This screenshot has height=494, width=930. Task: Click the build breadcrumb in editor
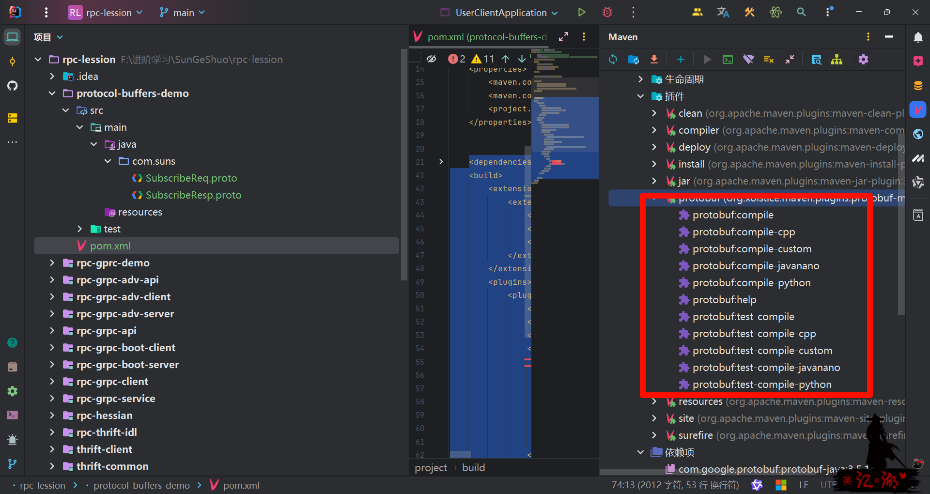(473, 468)
